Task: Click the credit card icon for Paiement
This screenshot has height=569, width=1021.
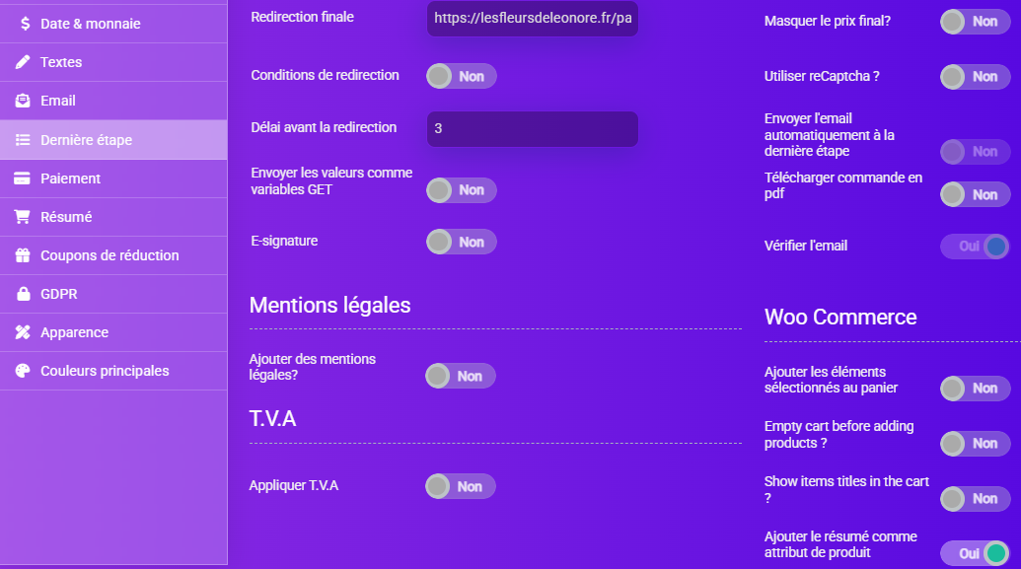Action: 22,178
